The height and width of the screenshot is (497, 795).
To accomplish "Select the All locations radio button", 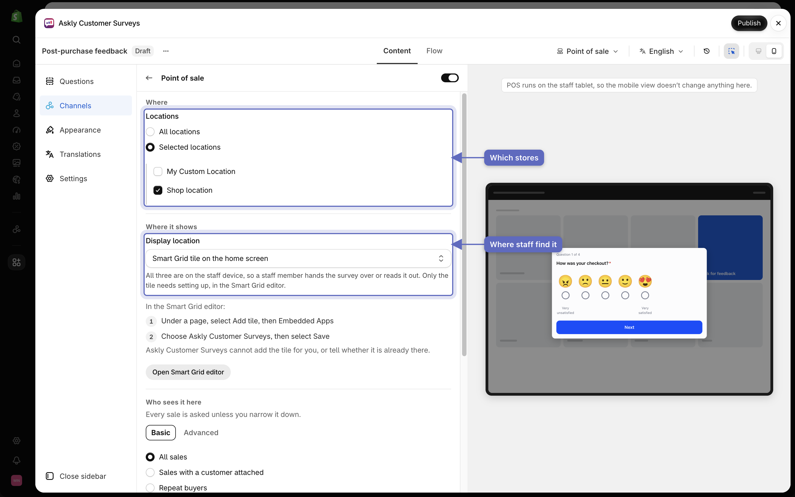I will [150, 132].
